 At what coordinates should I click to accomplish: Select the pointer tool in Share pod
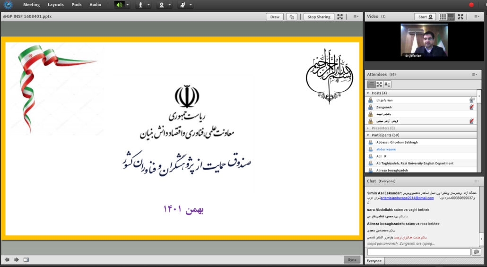pyautogui.click(x=292, y=17)
